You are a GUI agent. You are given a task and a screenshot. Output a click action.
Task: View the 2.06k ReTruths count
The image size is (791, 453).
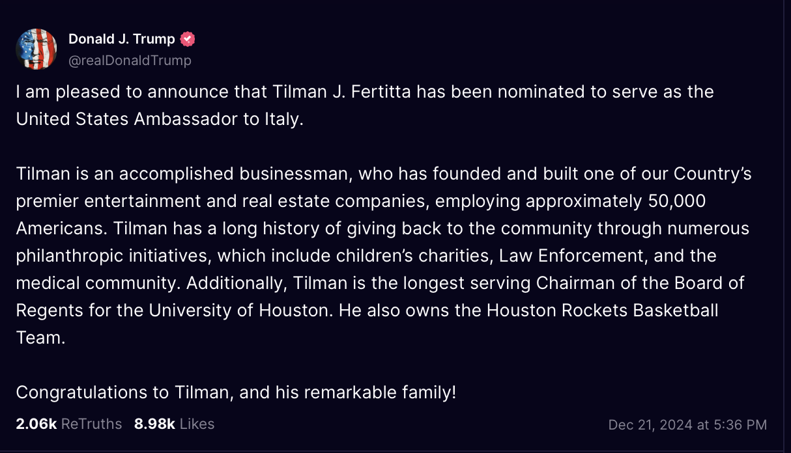pos(36,424)
